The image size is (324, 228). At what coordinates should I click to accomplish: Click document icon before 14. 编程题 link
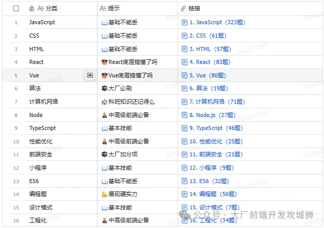coord(184,194)
